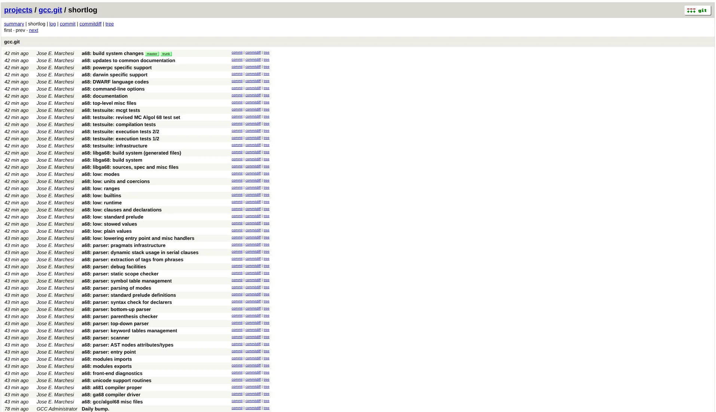Browse tree for 'a68: low: modes' row
The image size is (716, 412).
(x=266, y=174)
